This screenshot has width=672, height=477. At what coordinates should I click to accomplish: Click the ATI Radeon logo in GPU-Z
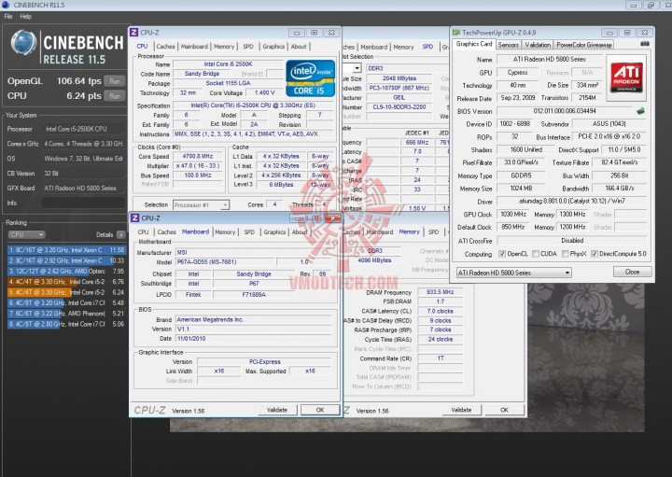[x=626, y=77]
